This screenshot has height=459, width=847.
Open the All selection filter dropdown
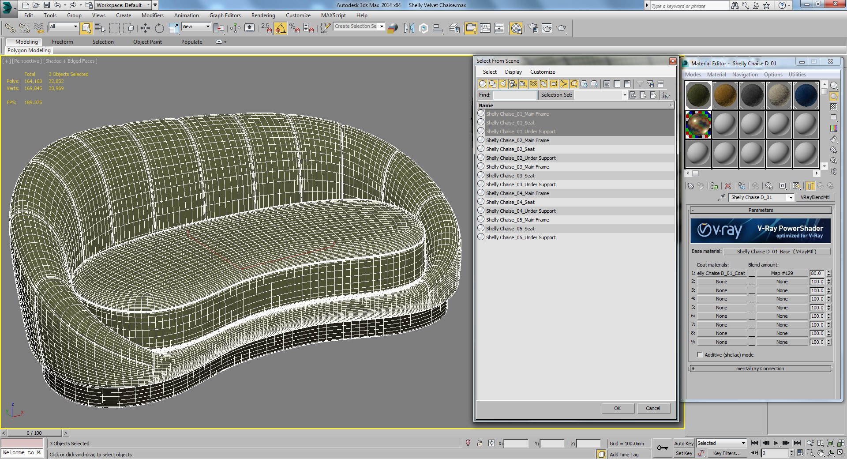click(x=64, y=26)
